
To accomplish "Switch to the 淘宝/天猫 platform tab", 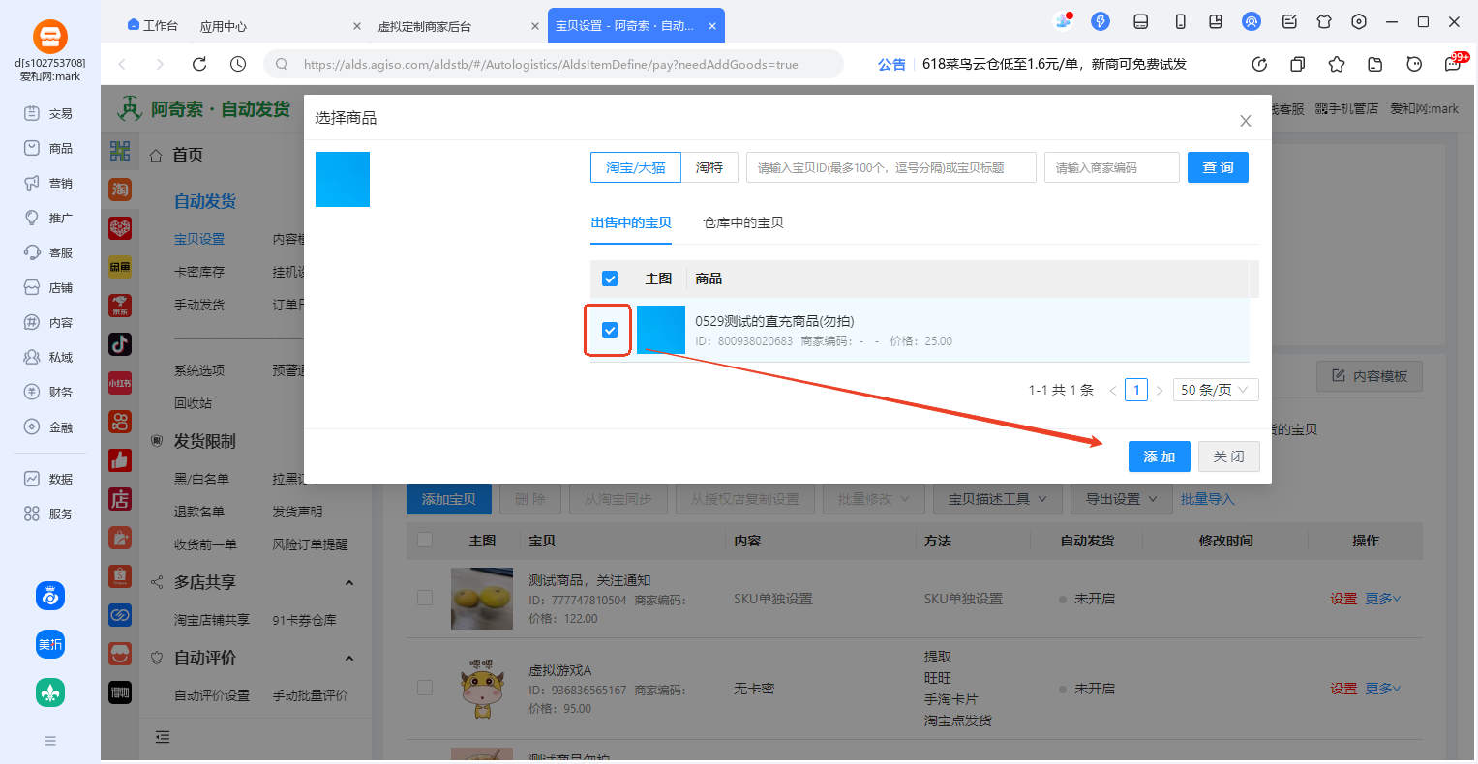I will pyautogui.click(x=636, y=167).
